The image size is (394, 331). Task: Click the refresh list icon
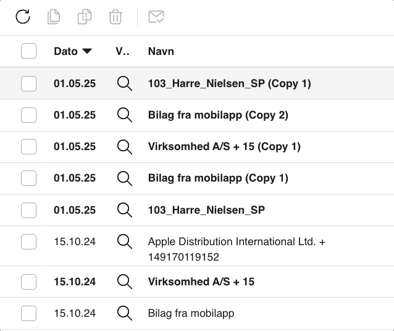23,17
